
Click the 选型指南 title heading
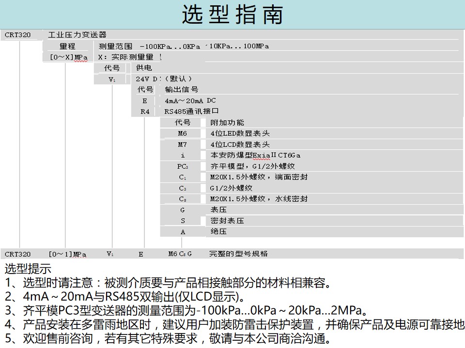tap(232, 15)
